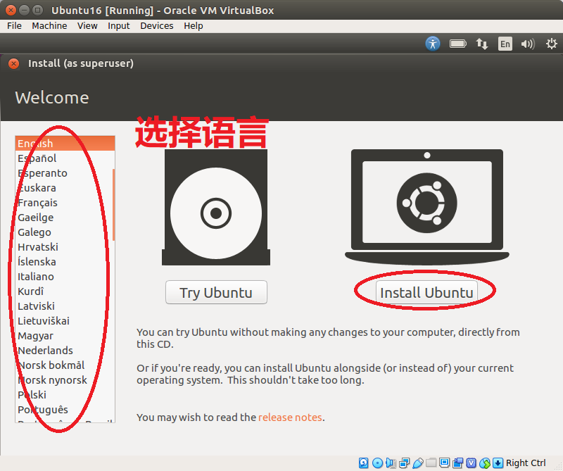
Task: Click the Try Ubuntu button
Action: (x=216, y=292)
